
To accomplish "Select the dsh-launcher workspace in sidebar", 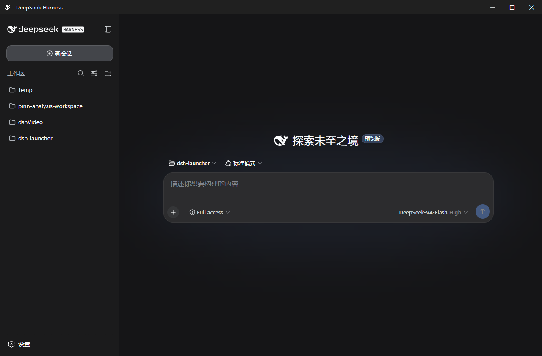I will (x=60, y=138).
